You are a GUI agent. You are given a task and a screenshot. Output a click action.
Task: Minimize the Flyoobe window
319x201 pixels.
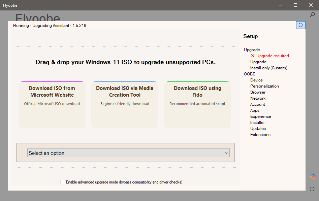280,5
